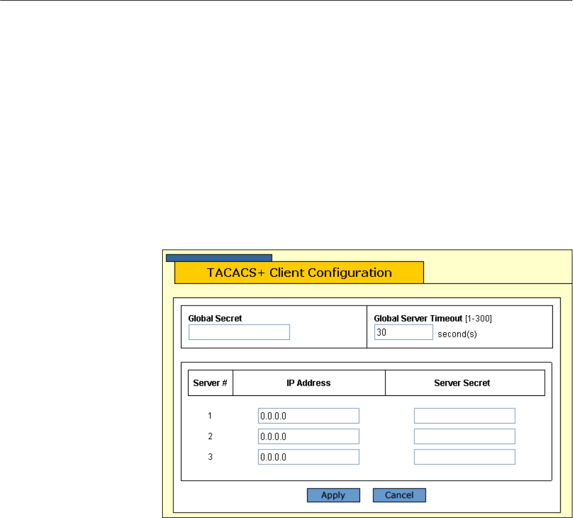573x518 pixels.
Task: Select the IP Address field for server 1
Action: point(308,416)
